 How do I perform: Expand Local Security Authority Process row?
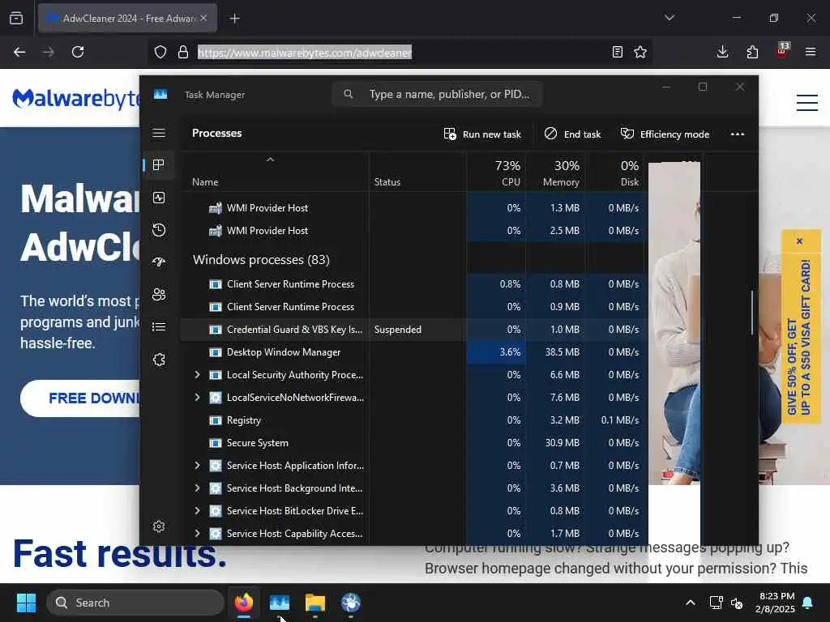coord(198,374)
